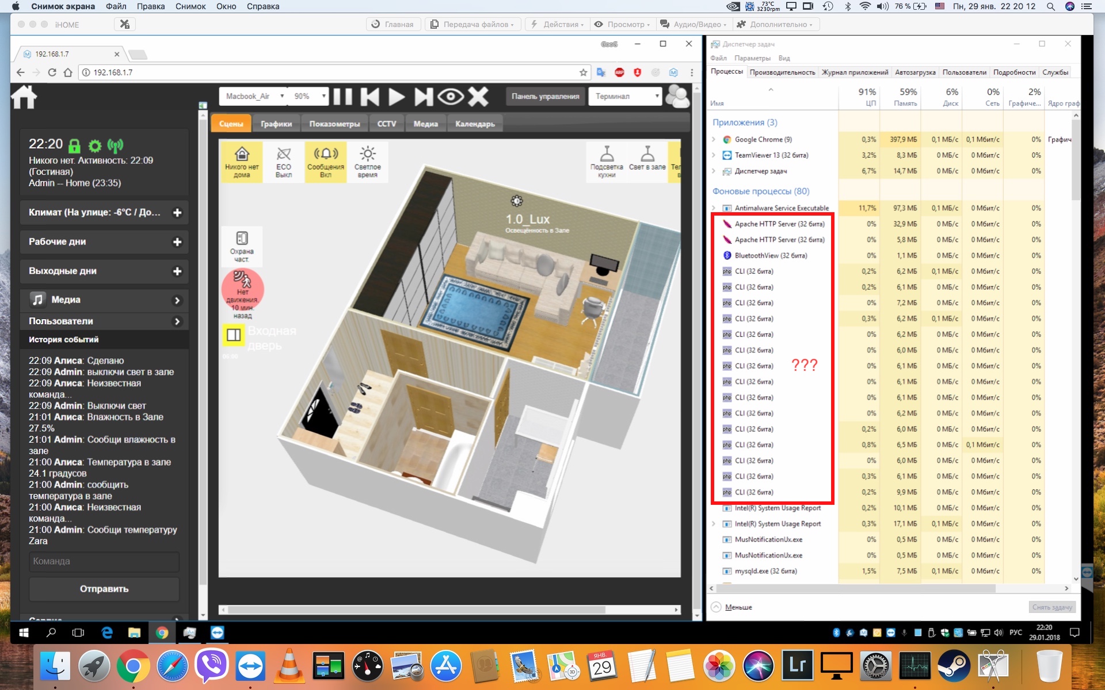Toggle the 'Никого нет дома' scene button
Image resolution: width=1105 pixels, height=690 pixels.
click(242, 162)
